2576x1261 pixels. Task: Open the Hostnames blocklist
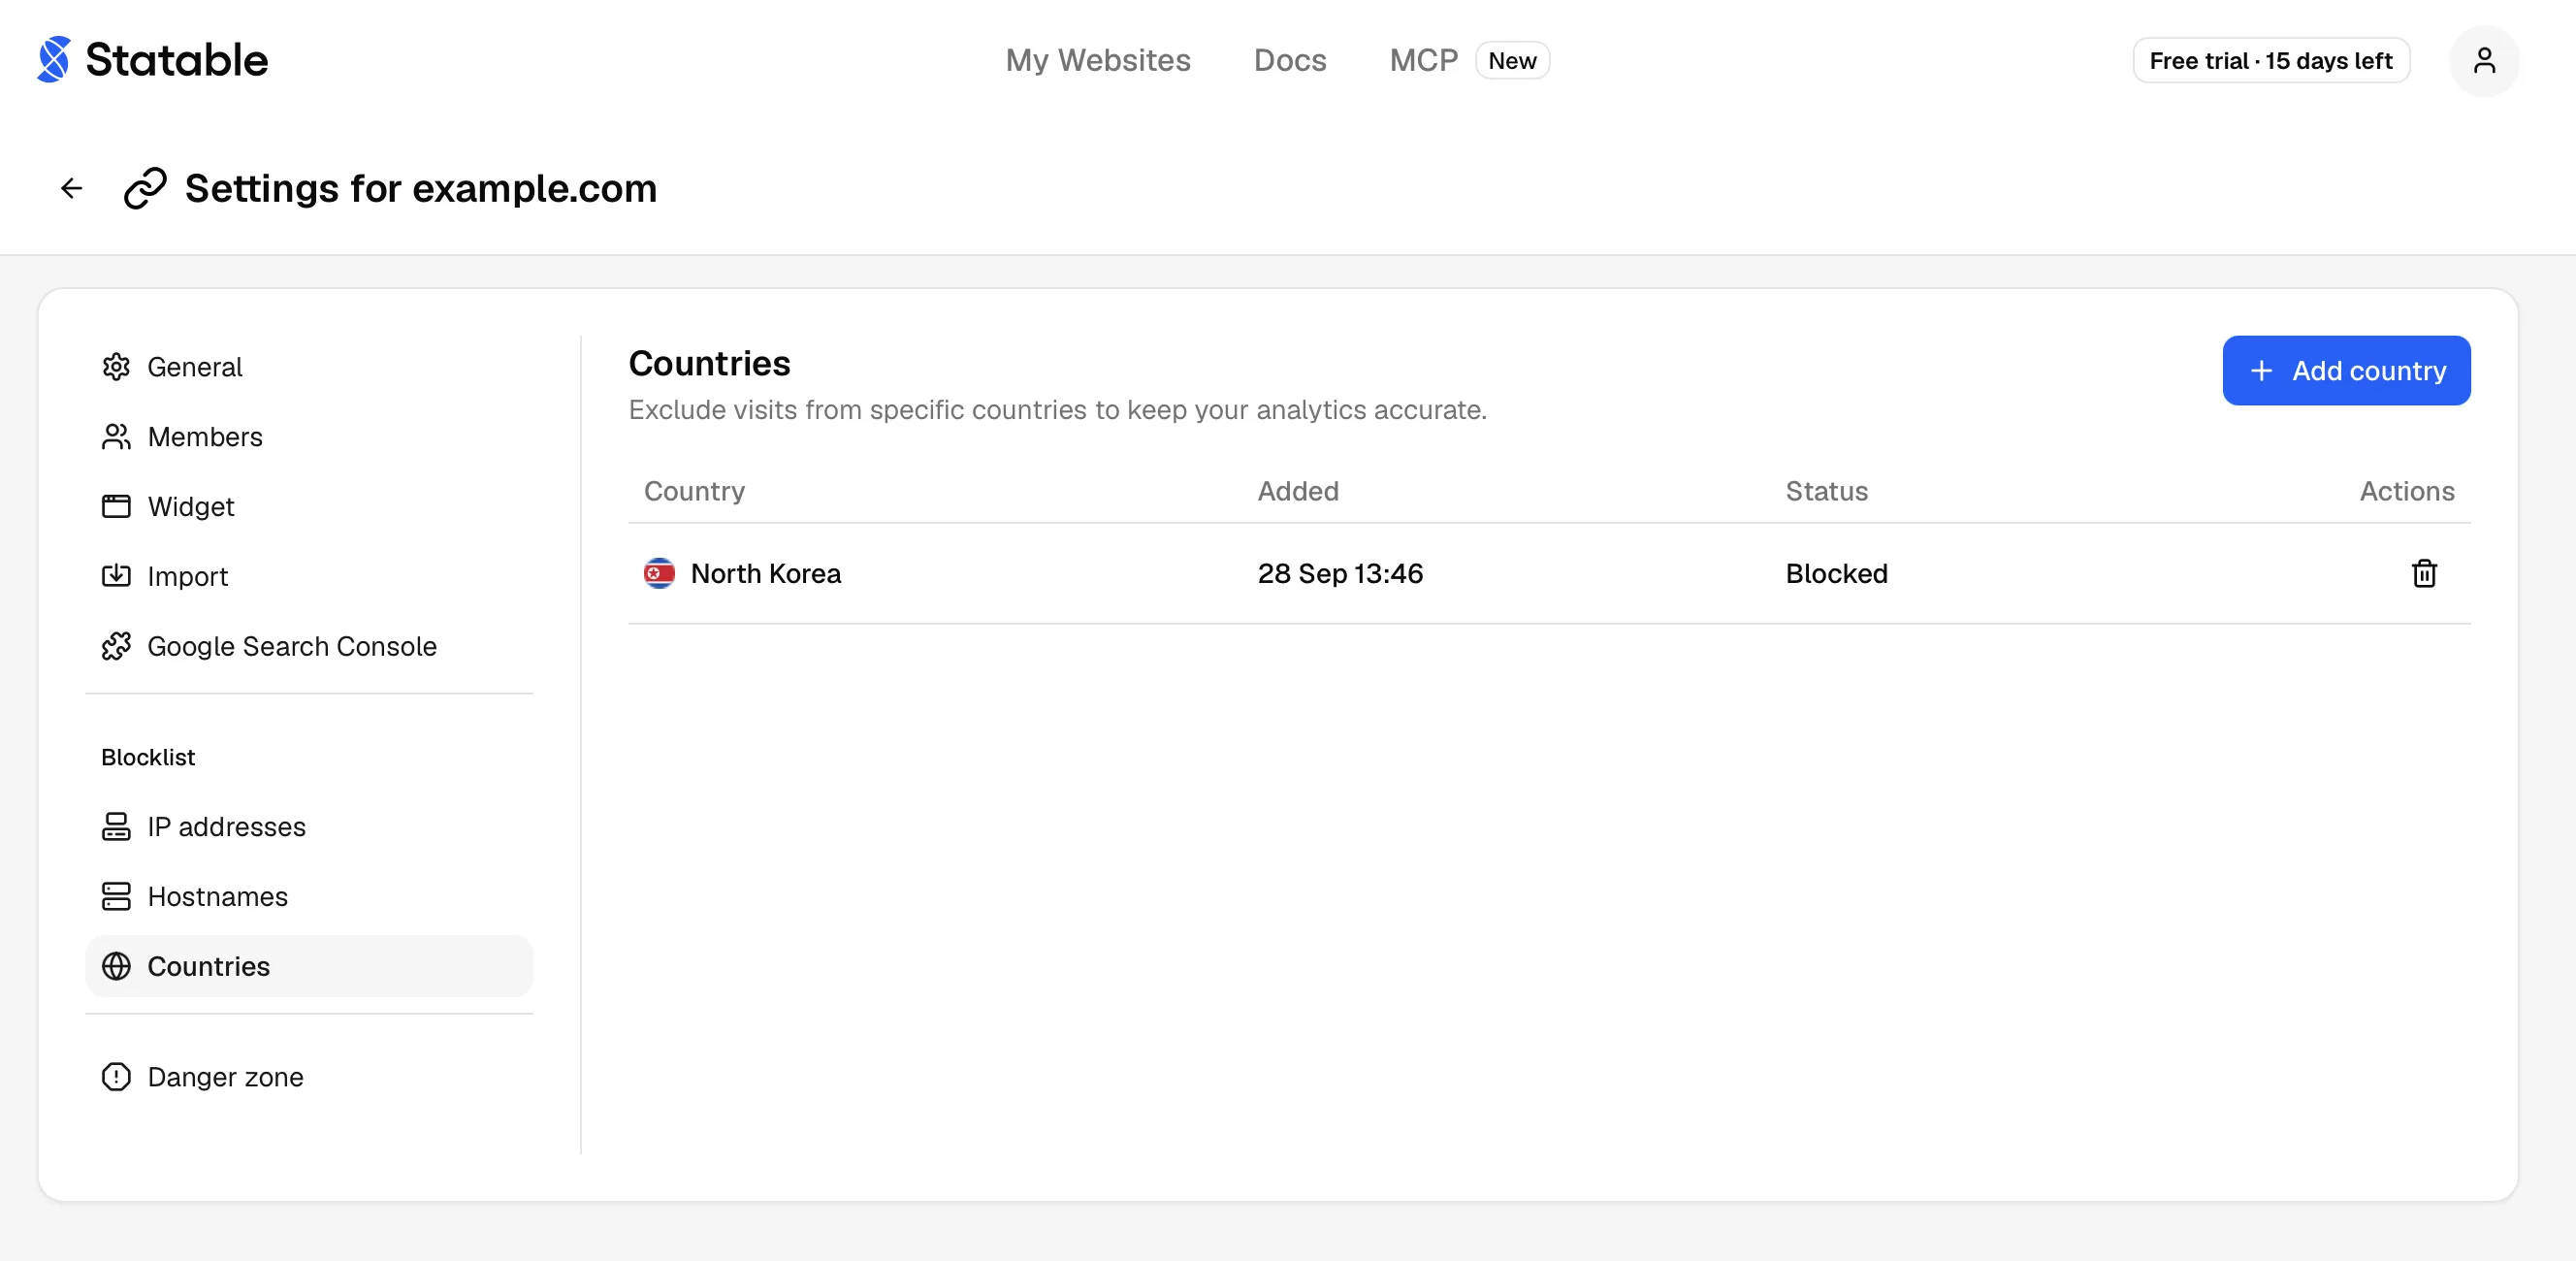point(309,897)
